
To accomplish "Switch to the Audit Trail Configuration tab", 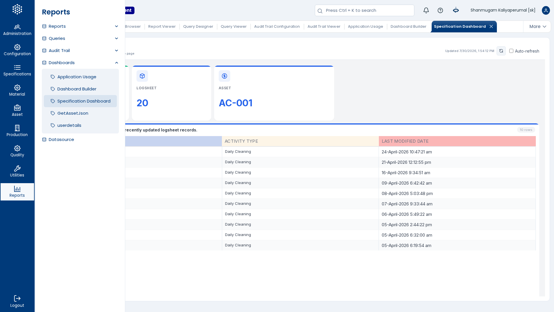I will pos(277,27).
